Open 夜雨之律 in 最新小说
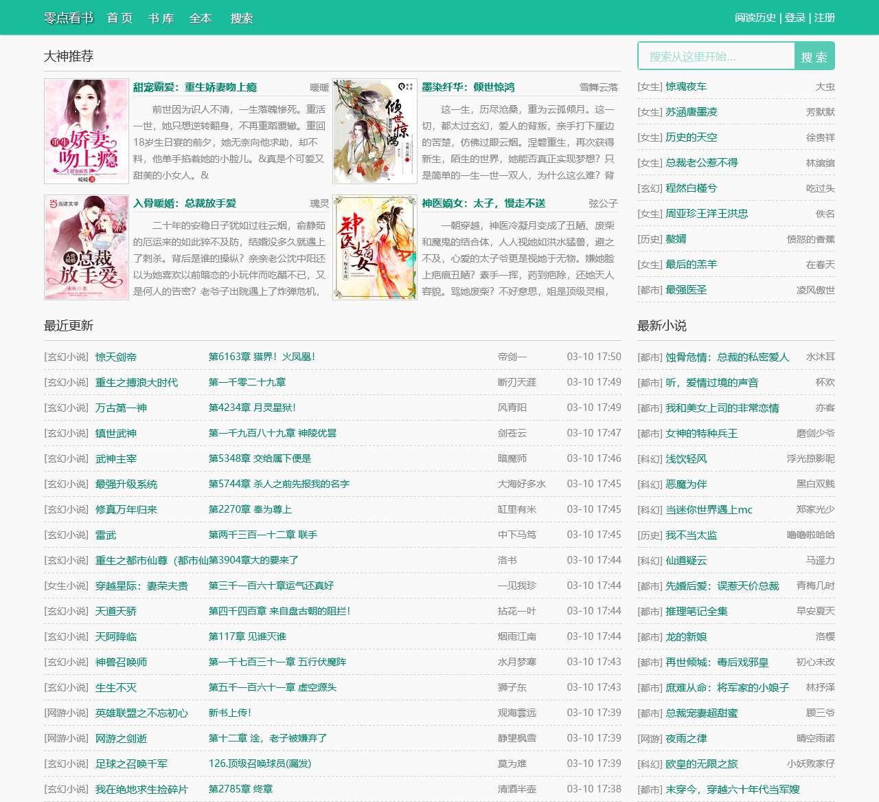 [x=686, y=739]
